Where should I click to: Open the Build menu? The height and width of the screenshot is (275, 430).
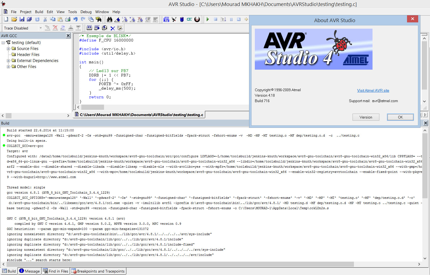(39, 12)
